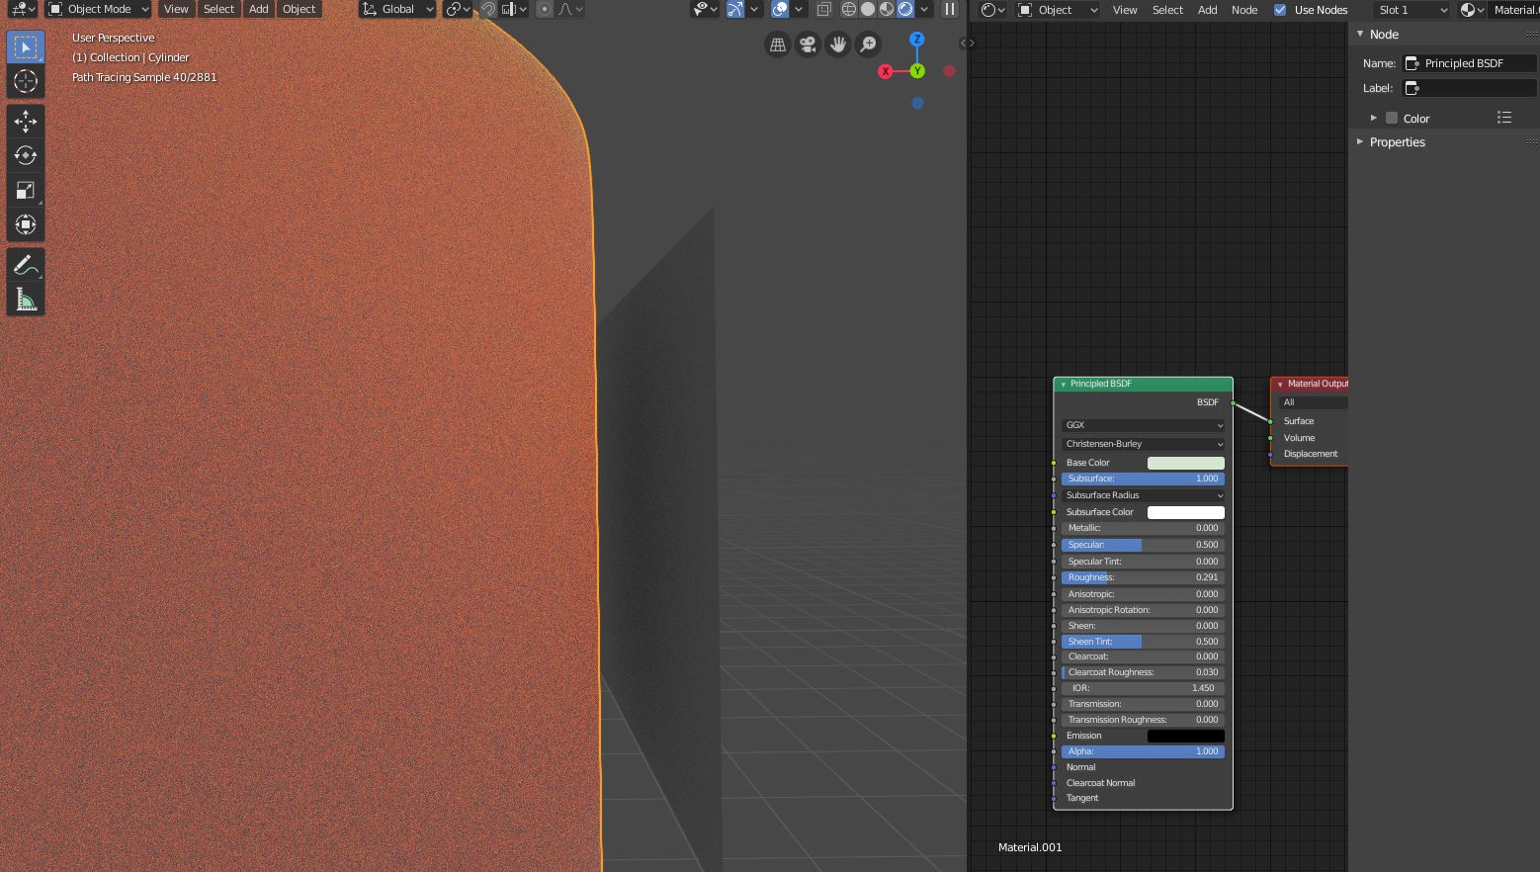This screenshot has height=872, width=1540.
Task: Pick the Rotate tool
Action: click(26, 156)
